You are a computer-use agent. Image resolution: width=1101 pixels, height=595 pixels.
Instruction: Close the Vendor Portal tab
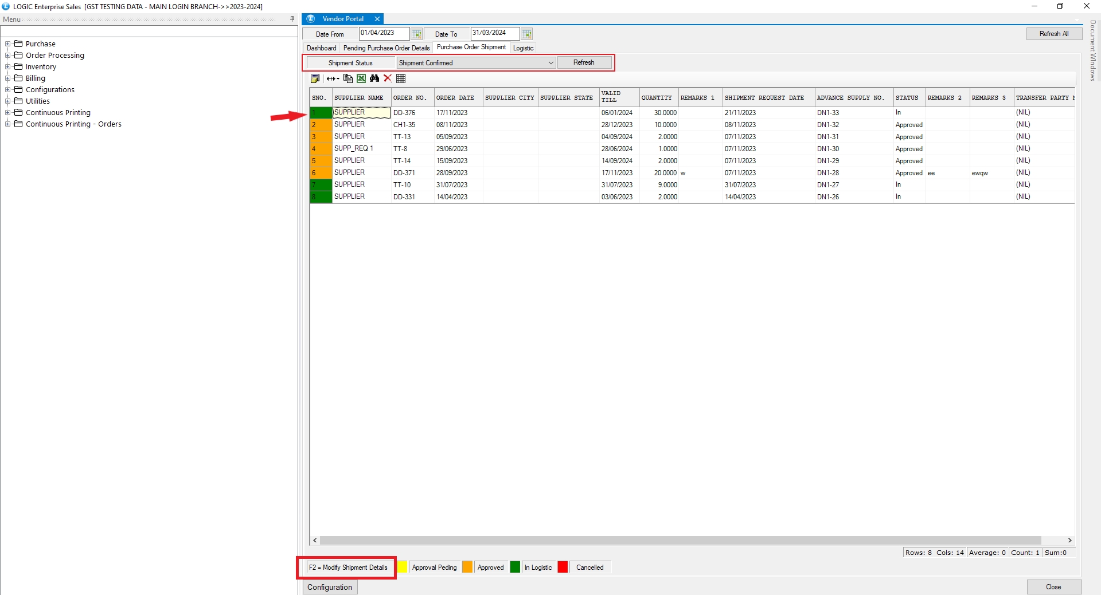[x=377, y=19]
